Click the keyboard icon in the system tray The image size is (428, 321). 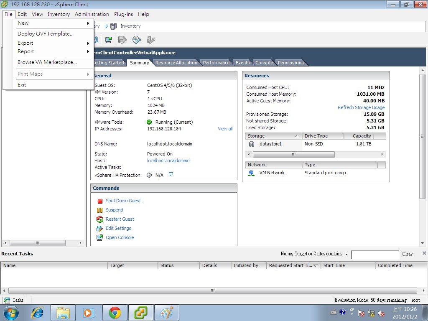(x=333, y=313)
